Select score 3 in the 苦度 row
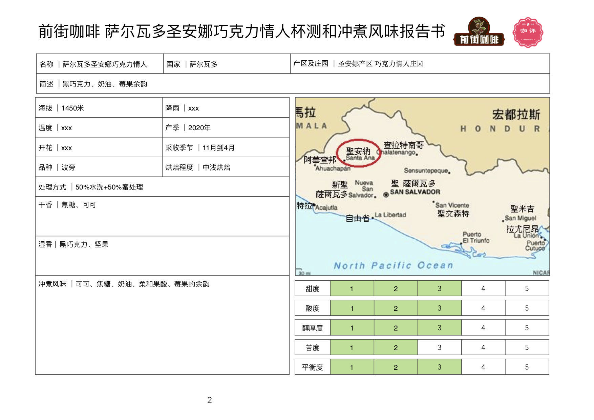Image resolution: width=594 pixels, height=420 pixels. (439, 347)
